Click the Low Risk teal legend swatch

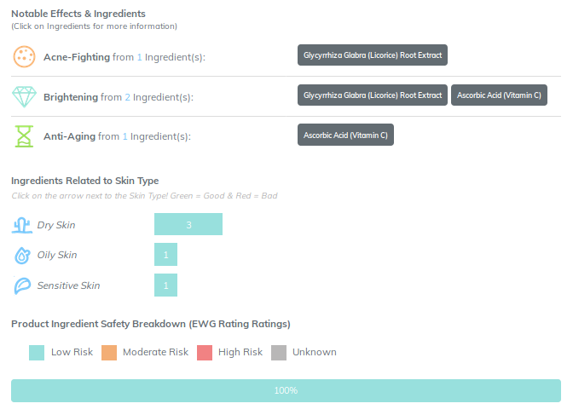(x=37, y=353)
